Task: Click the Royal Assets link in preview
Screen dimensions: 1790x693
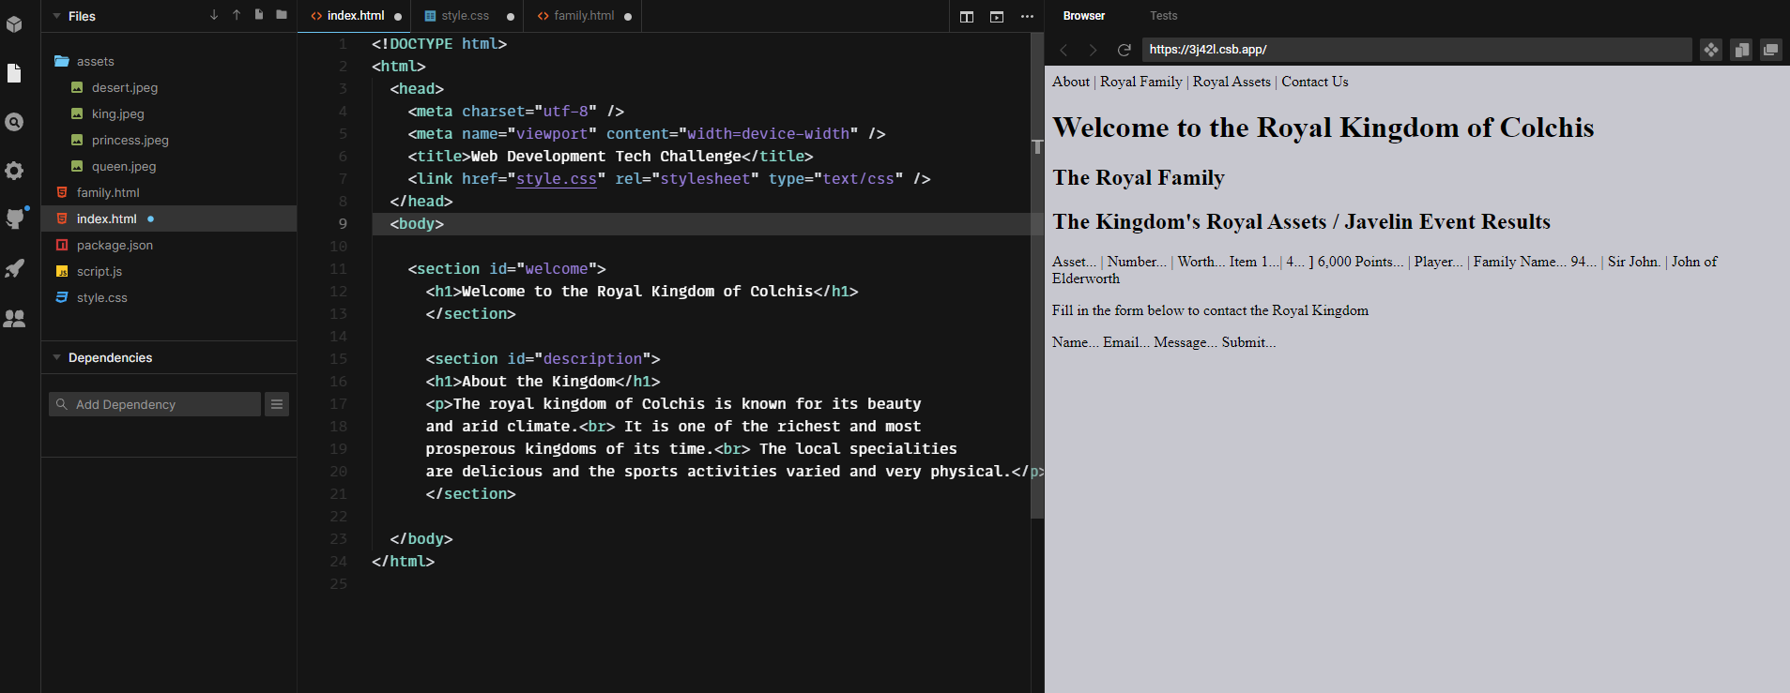Action: (x=1232, y=82)
